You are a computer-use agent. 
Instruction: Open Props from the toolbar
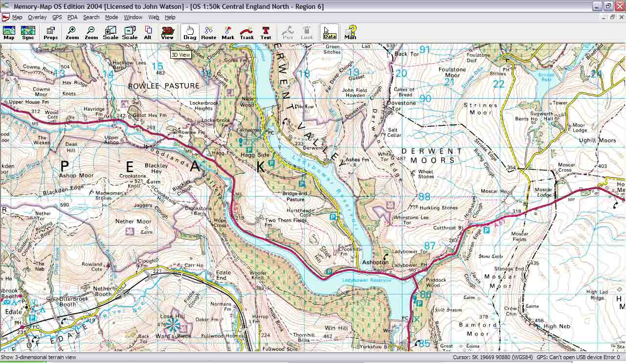click(x=50, y=33)
